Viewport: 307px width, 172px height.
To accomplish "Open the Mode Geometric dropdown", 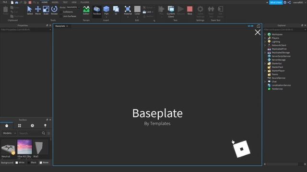I will pos(73,7).
